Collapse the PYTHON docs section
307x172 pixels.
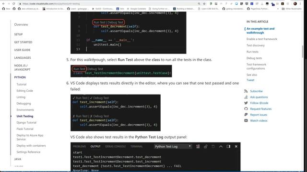(x=20, y=77)
